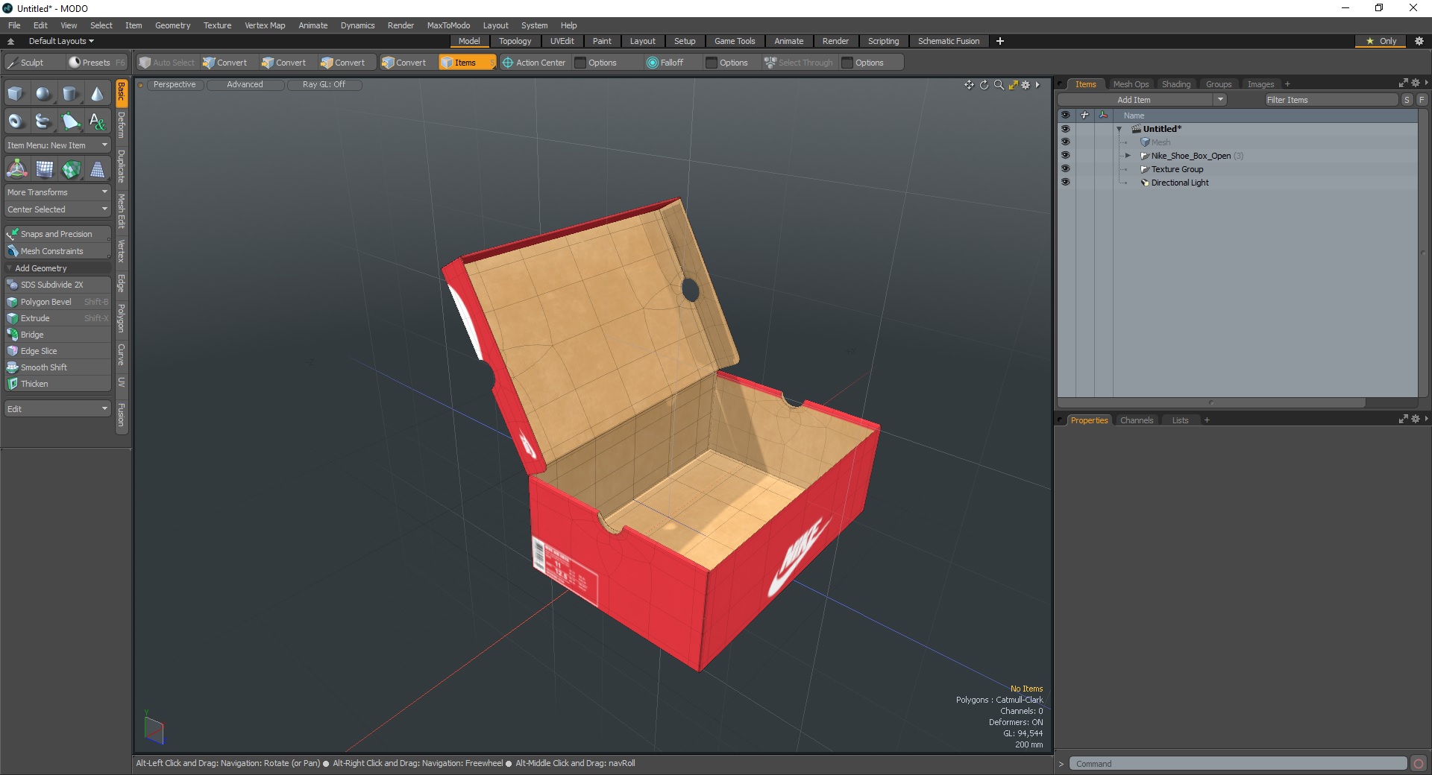Open the Edit dropdown in left panel
The image size is (1432, 775).
coord(57,409)
